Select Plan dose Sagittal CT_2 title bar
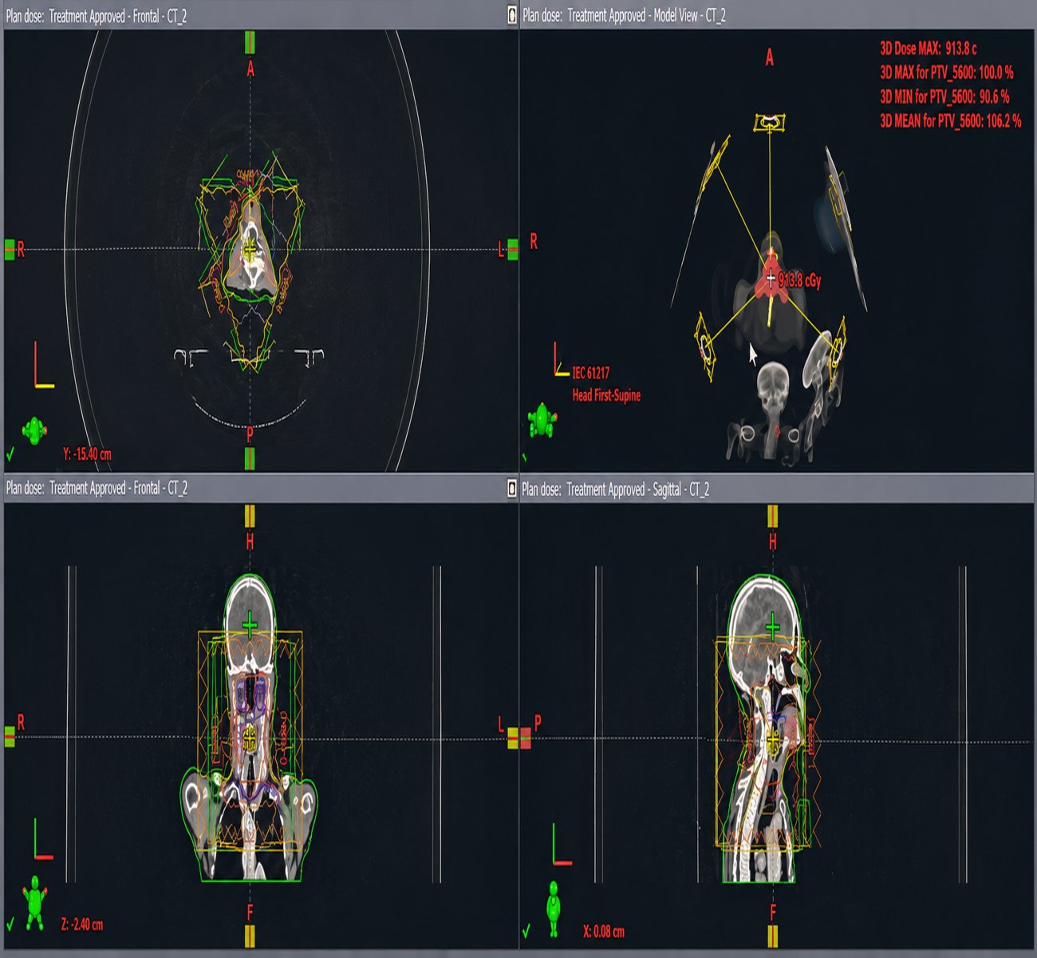The width and height of the screenshot is (1037, 958). (x=778, y=489)
